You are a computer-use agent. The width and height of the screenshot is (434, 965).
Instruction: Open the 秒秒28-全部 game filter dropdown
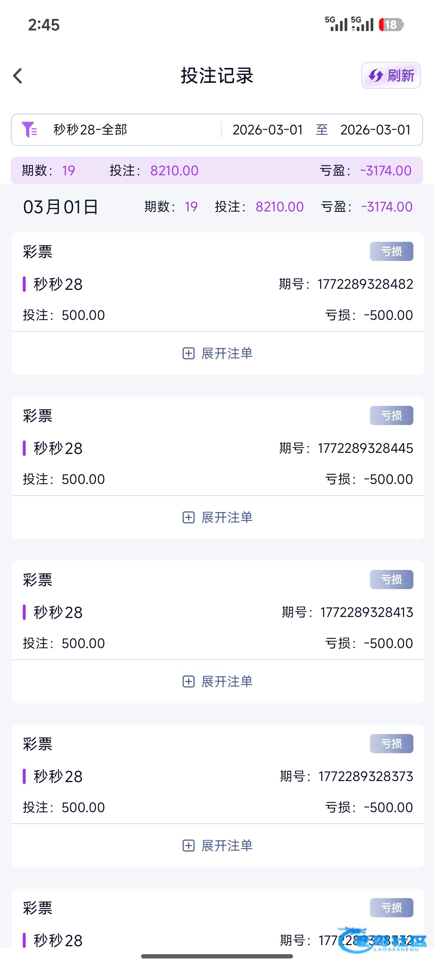pyautogui.click(x=90, y=130)
